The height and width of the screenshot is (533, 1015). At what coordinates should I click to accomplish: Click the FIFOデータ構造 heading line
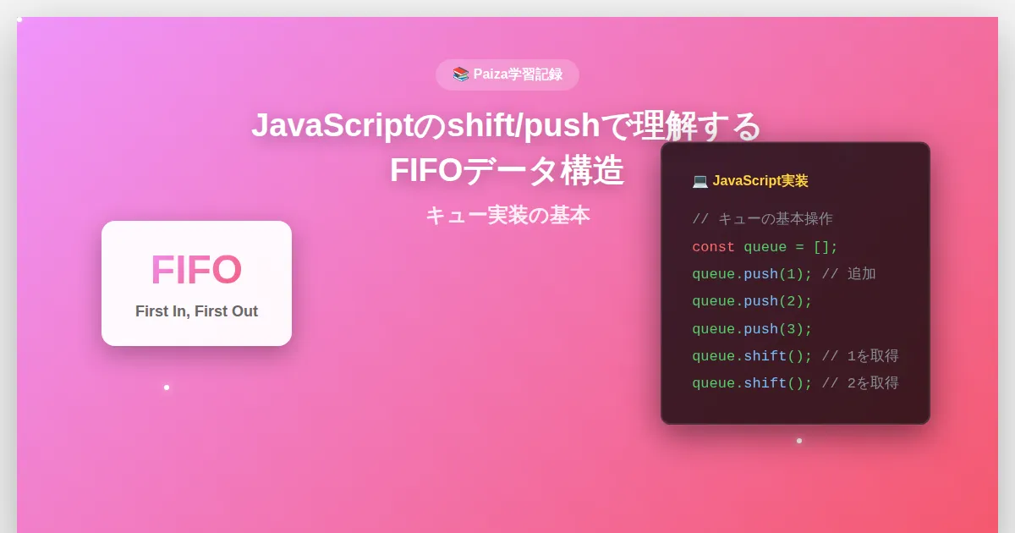tap(507, 170)
